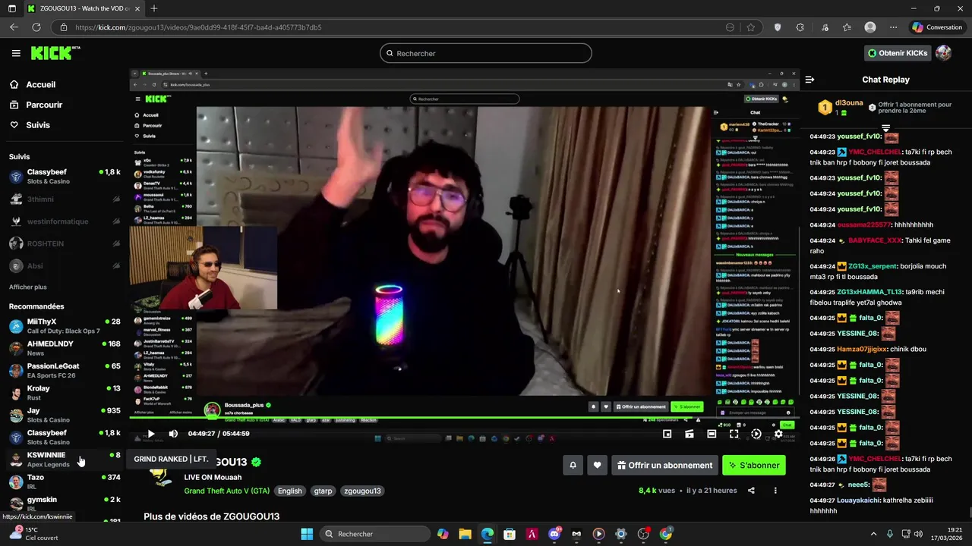Open browser tab actions menu
Image resolution: width=972 pixels, height=546 pixels.
pos(12,8)
